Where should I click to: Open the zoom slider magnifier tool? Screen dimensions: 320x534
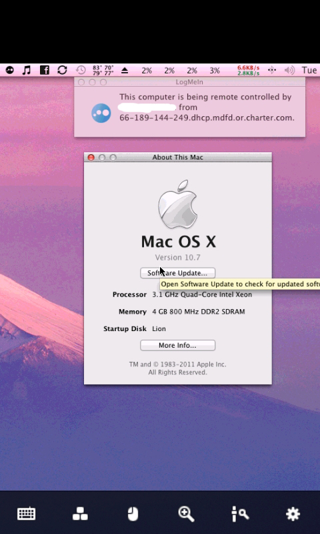click(x=240, y=513)
